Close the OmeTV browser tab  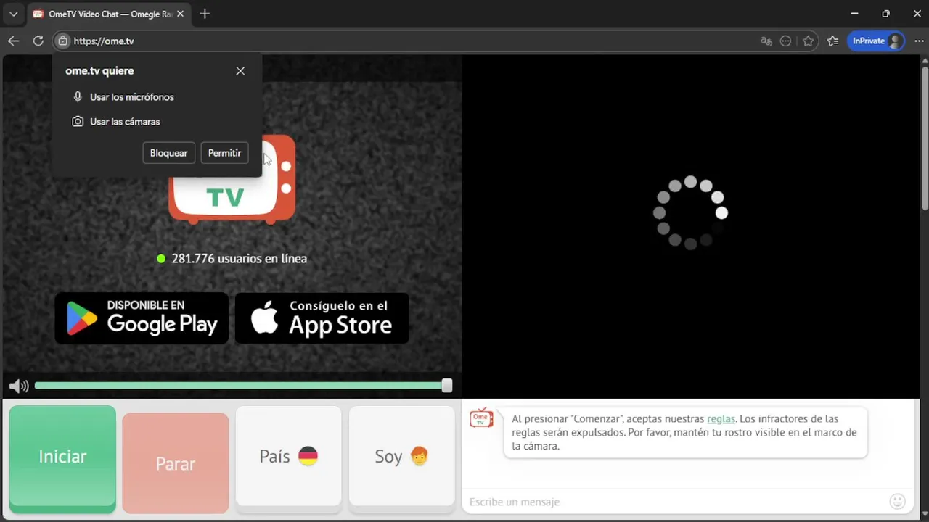tap(180, 14)
